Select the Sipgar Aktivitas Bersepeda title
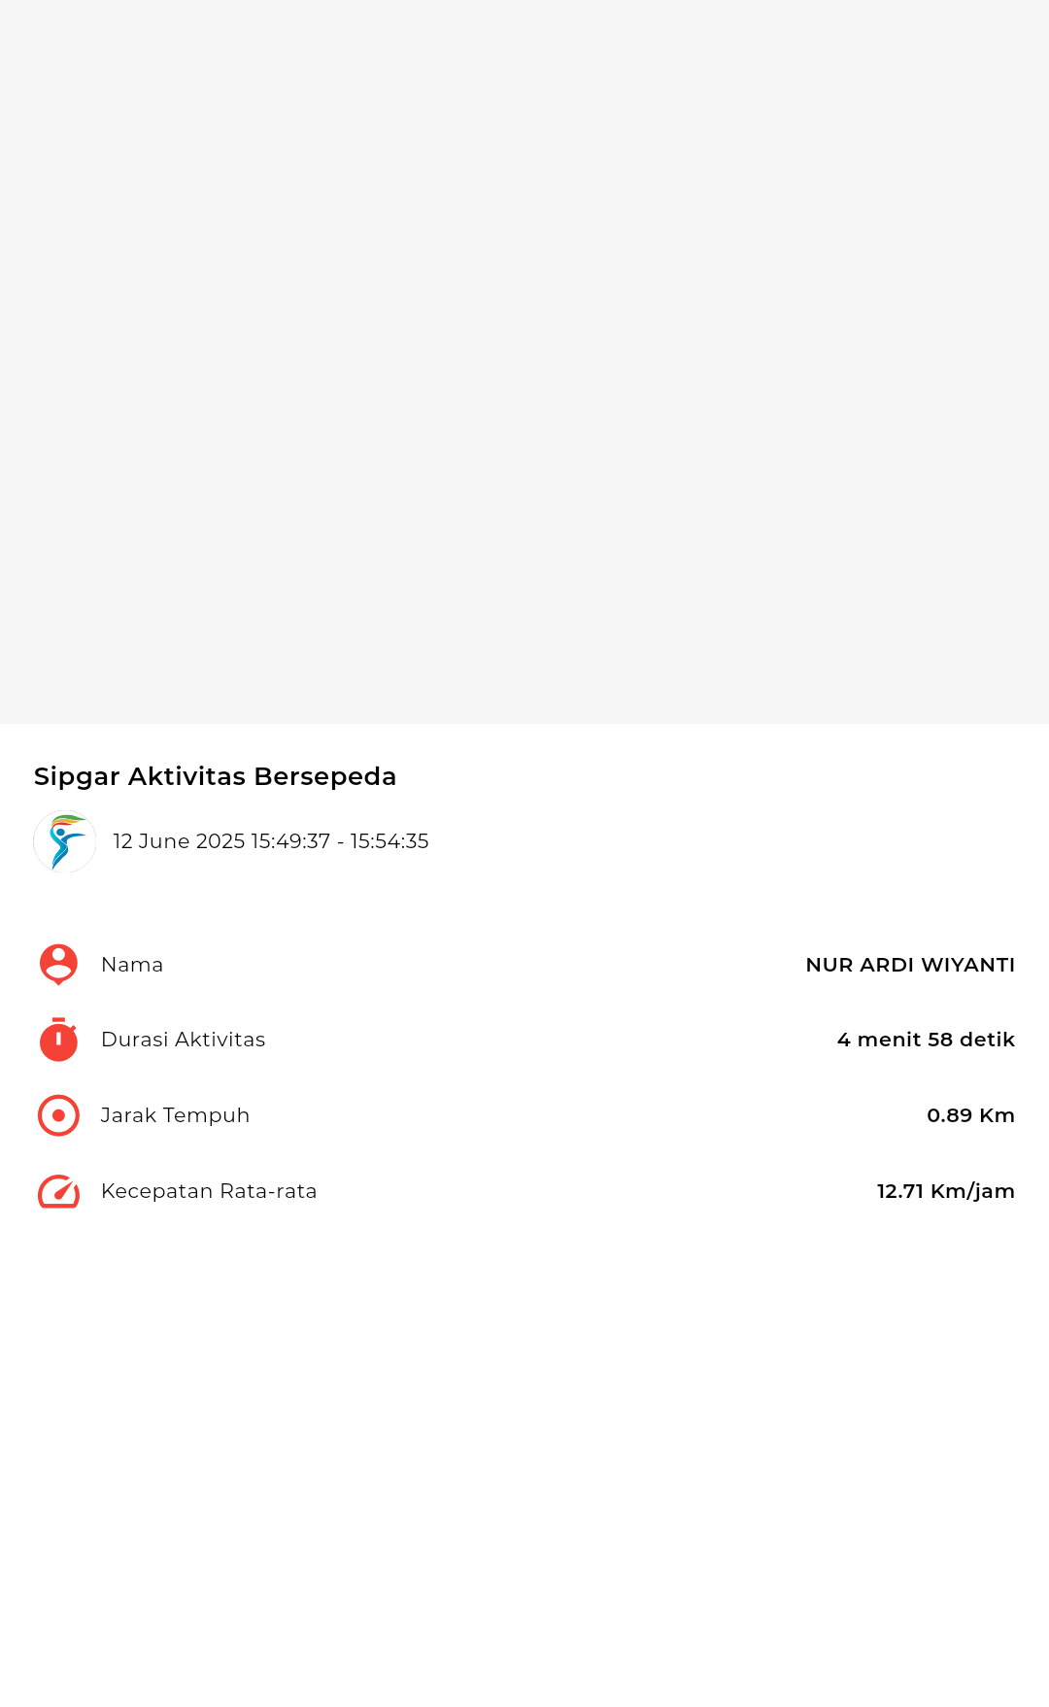The width and height of the screenshot is (1049, 1707). point(216,776)
